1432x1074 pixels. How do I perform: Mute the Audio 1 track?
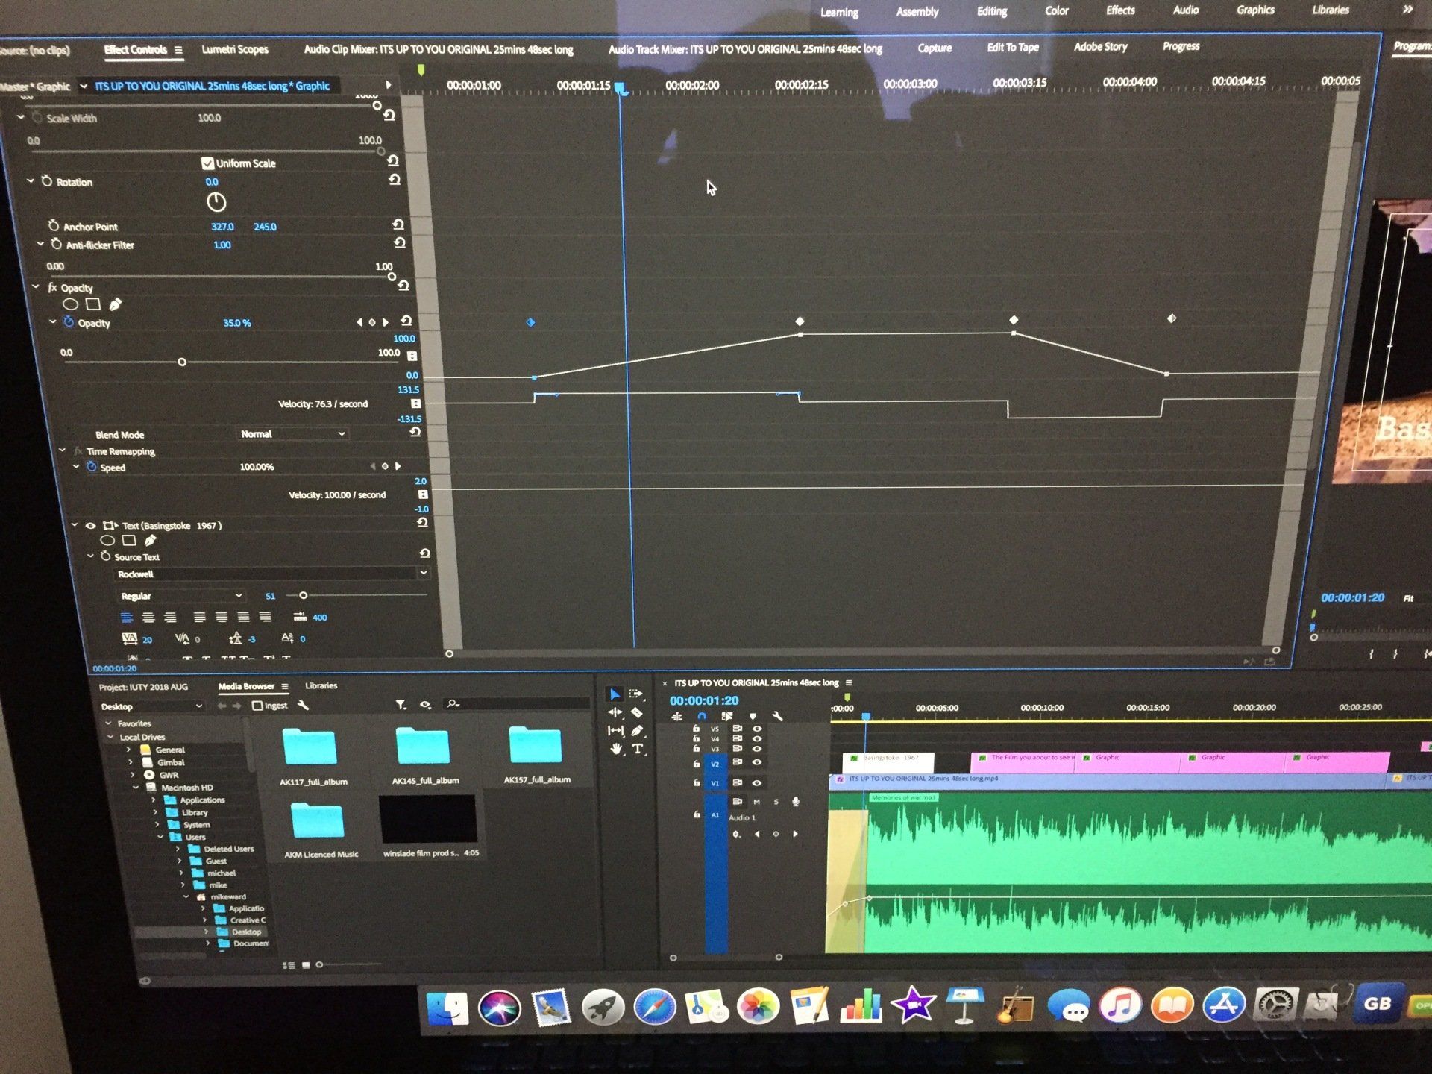click(x=756, y=802)
